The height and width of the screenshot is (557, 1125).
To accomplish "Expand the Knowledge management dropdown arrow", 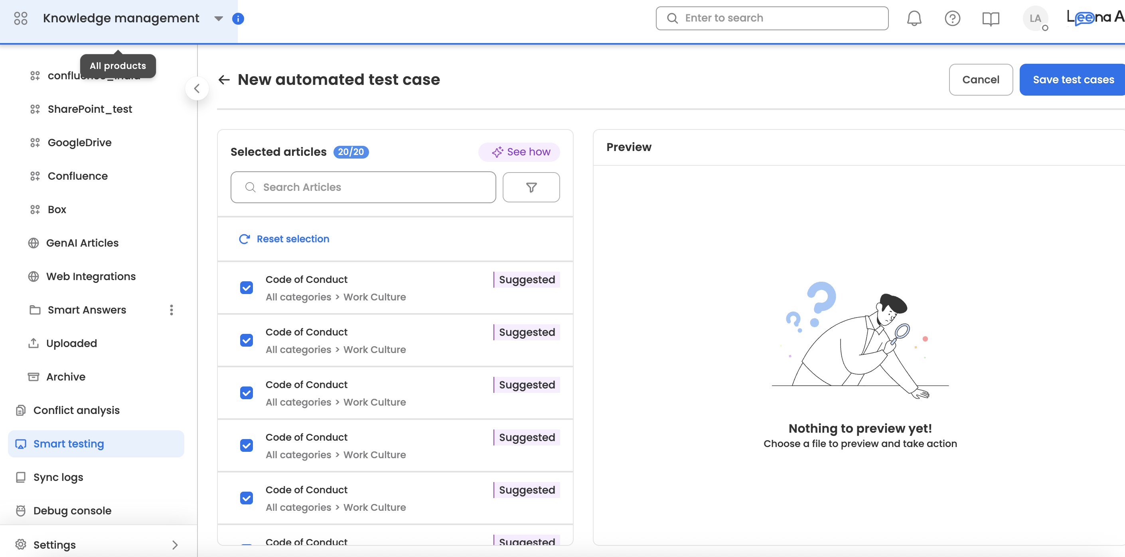I will (219, 18).
